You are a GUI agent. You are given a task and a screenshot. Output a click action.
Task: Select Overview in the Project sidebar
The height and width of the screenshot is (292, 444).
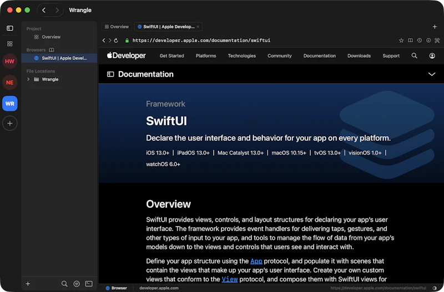pyautogui.click(x=59, y=37)
